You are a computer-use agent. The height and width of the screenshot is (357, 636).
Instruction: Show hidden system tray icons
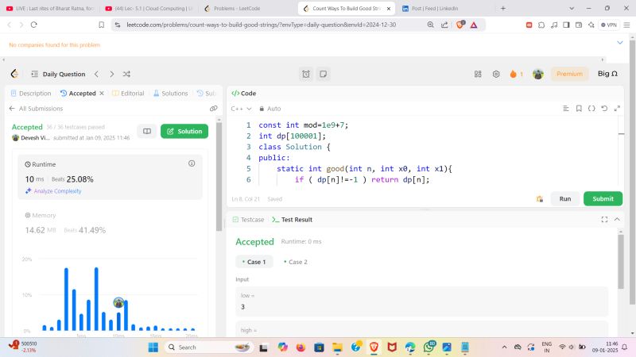pyautogui.click(x=504, y=347)
